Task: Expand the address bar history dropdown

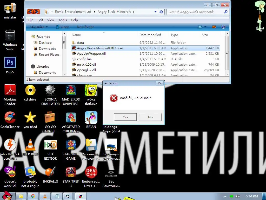Action: coord(155,12)
